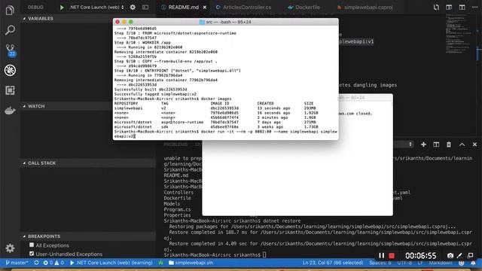Open the PROBLEMS panel tab

point(175,145)
